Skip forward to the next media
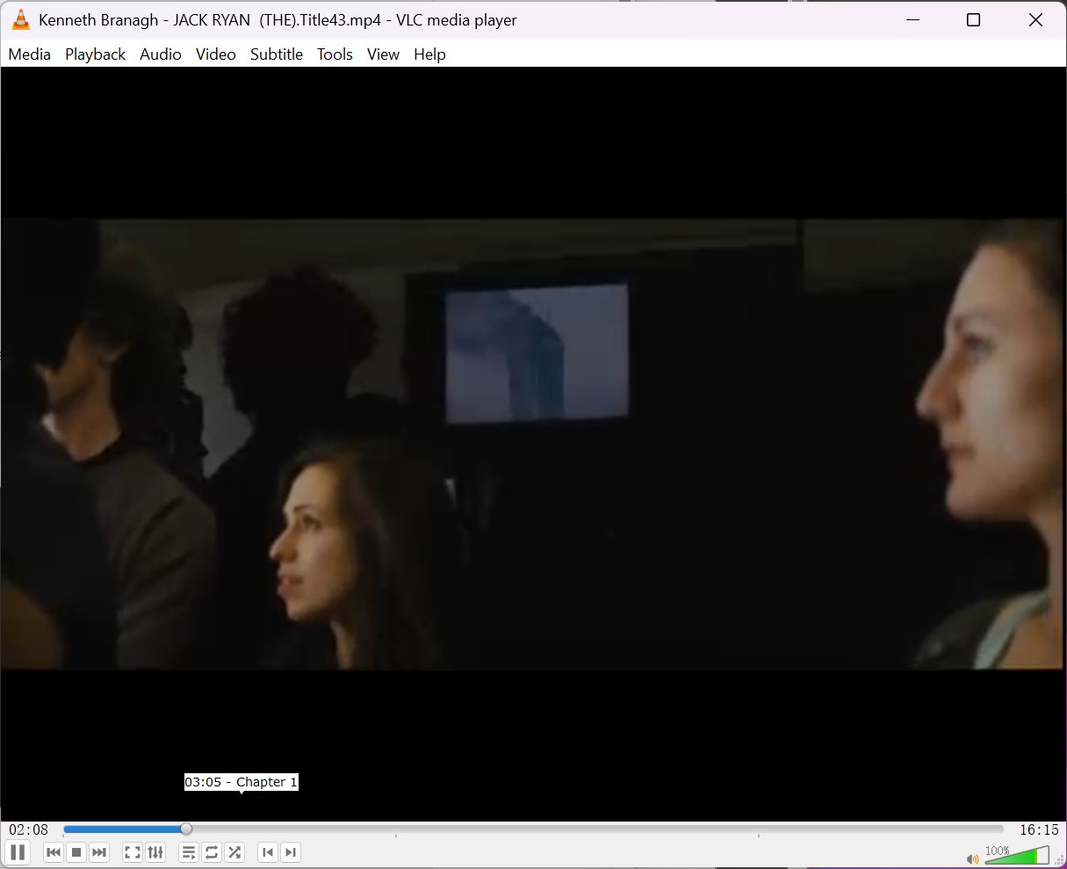Viewport: 1067px width, 869px height. click(99, 851)
